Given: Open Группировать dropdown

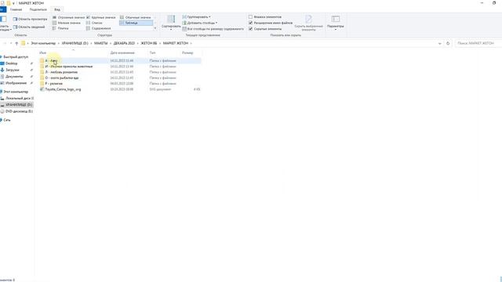Looking at the screenshot, I should [x=197, y=17].
